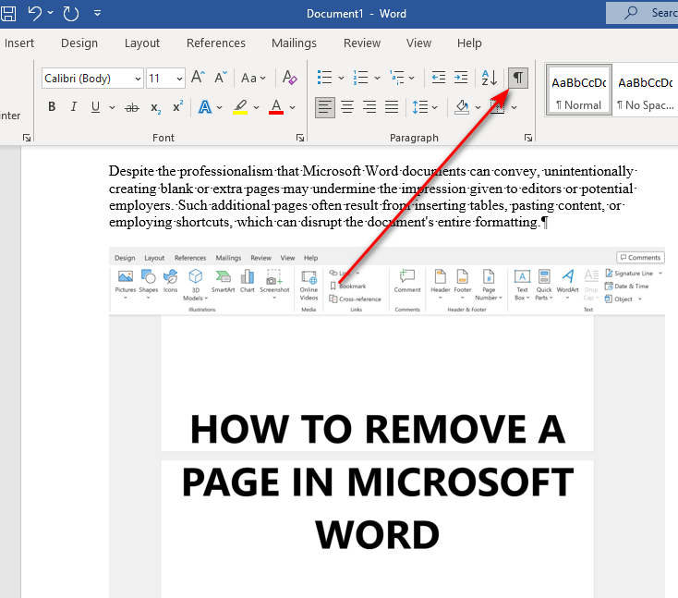This screenshot has height=598, width=678.
Task: Click the Increase Font Size icon
Action: [198, 79]
